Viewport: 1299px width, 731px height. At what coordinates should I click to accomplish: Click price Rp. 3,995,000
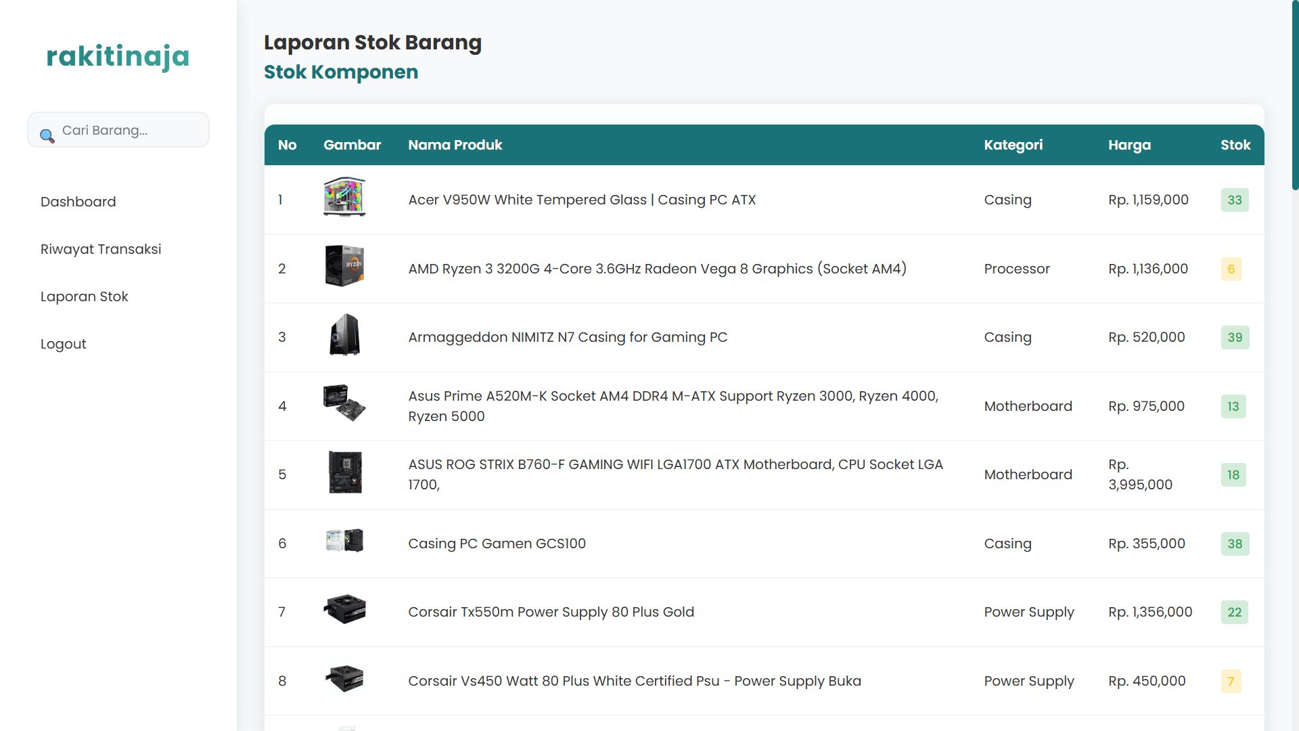[x=1141, y=474]
